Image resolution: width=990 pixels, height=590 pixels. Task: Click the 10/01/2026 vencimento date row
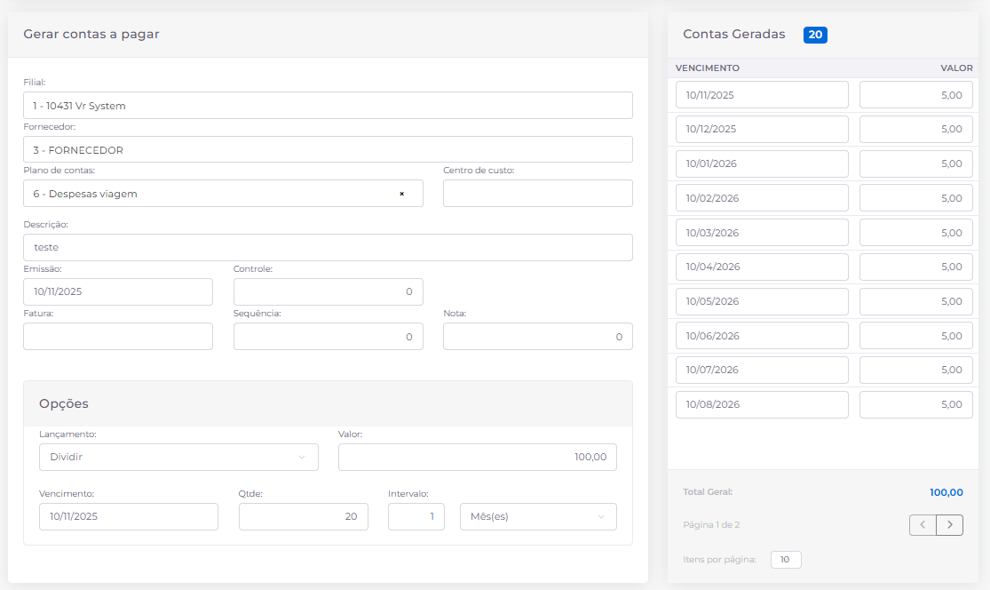click(762, 163)
